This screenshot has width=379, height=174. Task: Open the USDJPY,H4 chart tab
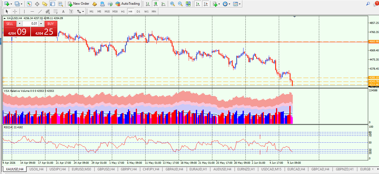point(58,169)
